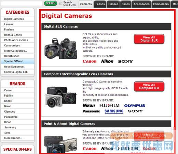This screenshot has height=154, width=178.
Task: Click Point & Shoot Digital Cameras header
Action: click(x=106, y=124)
